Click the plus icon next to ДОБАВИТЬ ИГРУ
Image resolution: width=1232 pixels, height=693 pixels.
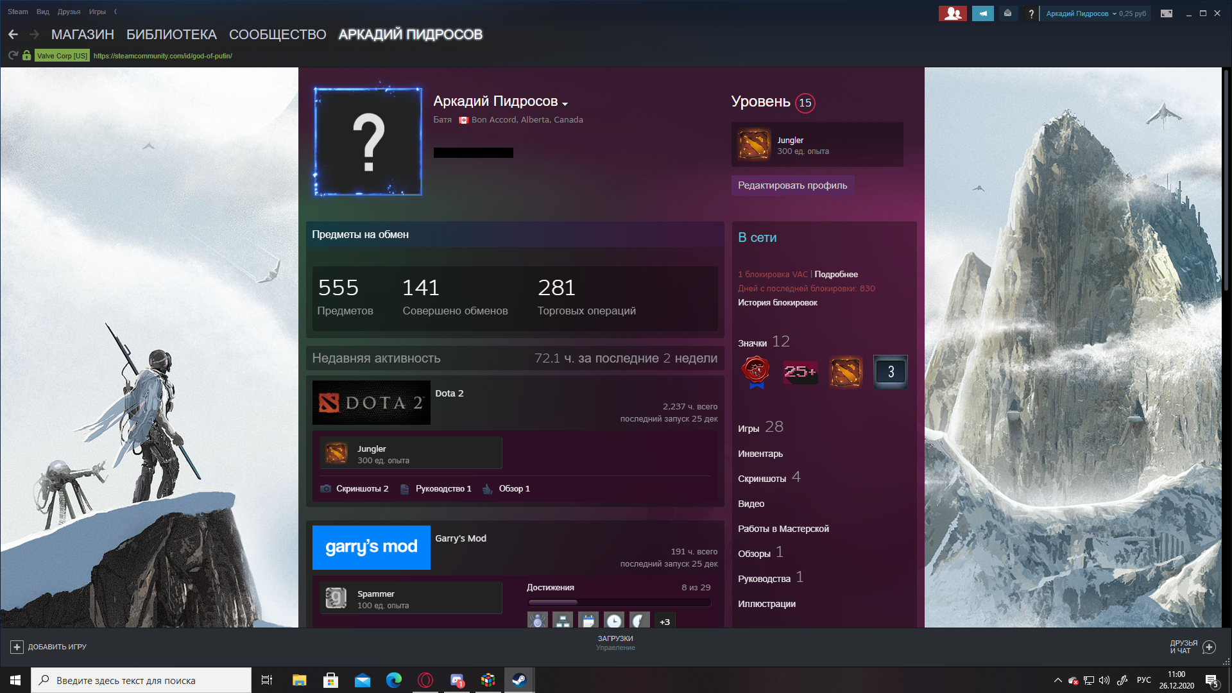pos(17,647)
